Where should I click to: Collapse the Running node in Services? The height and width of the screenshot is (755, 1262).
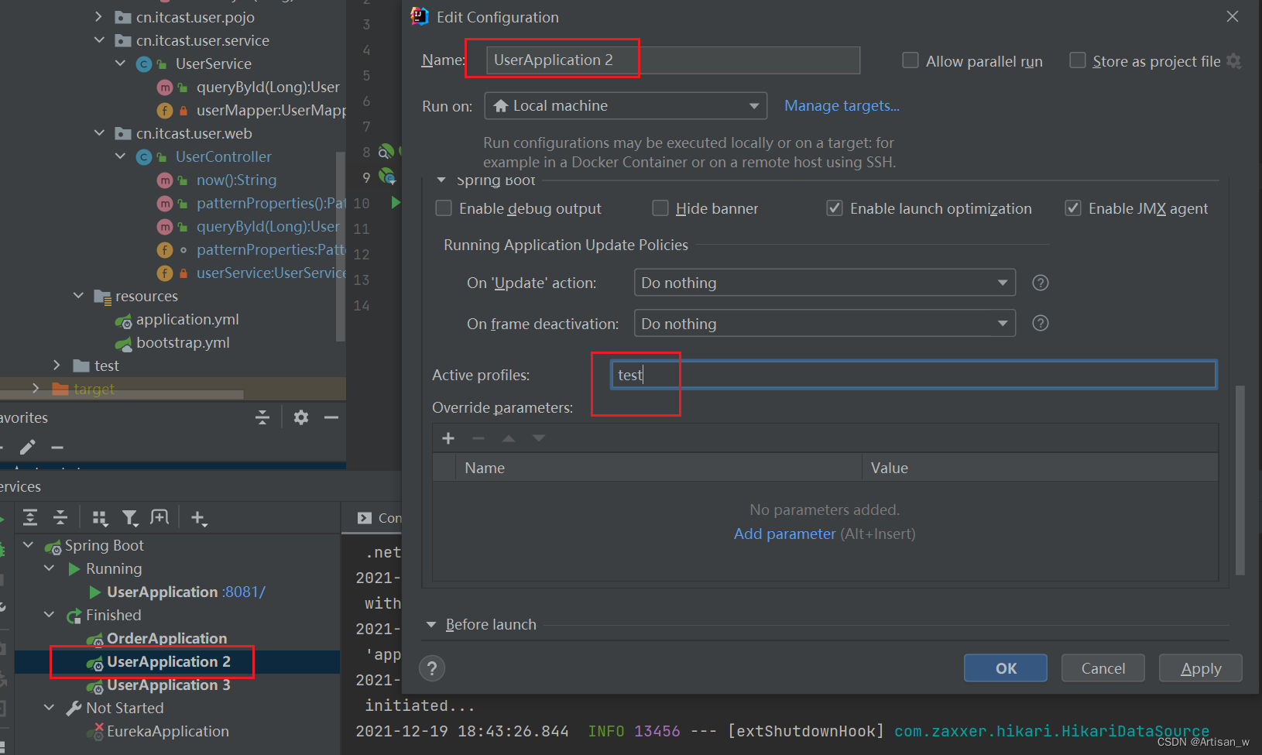click(50, 568)
